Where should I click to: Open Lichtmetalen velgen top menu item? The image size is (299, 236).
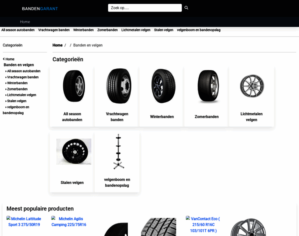pos(136,30)
